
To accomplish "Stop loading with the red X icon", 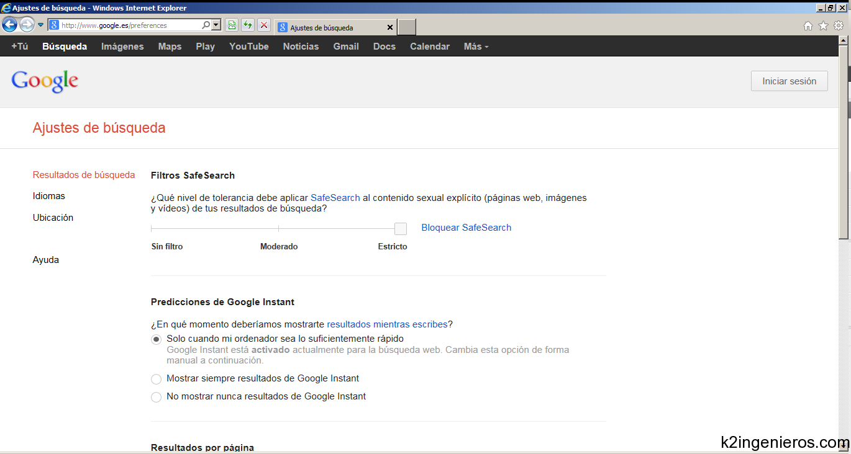I will click(264, 25).
